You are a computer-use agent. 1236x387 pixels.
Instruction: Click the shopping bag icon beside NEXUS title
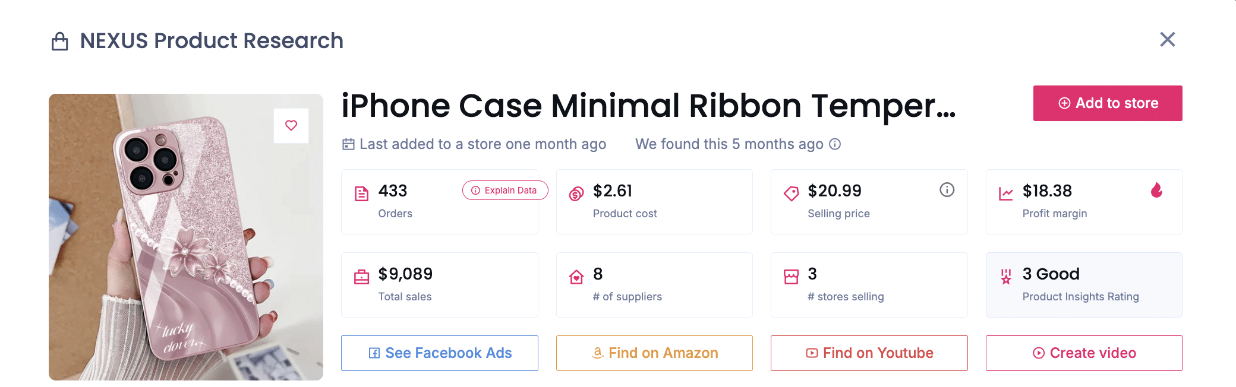(x=60, y=42)
